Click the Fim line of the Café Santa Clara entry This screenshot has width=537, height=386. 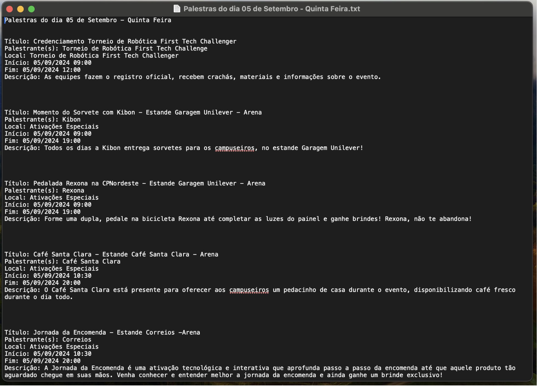pos(43,283)
